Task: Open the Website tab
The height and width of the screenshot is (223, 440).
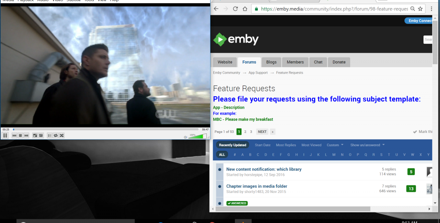Action: tap(225, 62)
